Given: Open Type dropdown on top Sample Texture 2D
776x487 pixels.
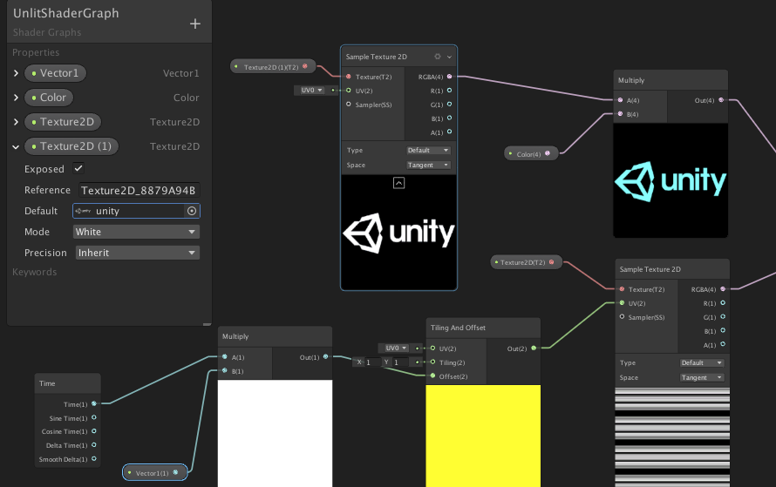Looking at the screenshot, I should click(x=429, y=151).
